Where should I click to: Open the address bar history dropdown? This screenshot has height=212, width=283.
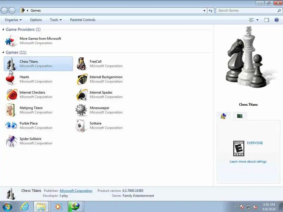pos(204,11)
